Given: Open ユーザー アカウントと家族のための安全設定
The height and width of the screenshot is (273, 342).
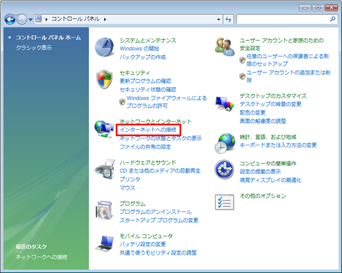Looking at the screenshot, I should pos(282,44).
